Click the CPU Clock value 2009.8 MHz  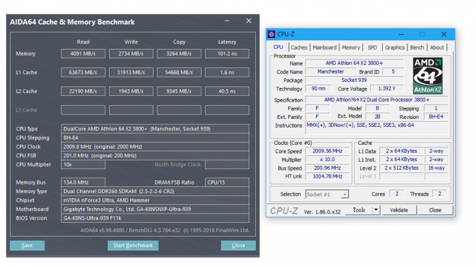click(x=155, y=147)
